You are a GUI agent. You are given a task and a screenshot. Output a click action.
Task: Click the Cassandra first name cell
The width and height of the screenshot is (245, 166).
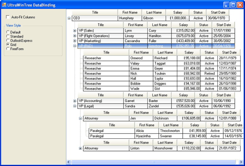(x=135, y=41)
